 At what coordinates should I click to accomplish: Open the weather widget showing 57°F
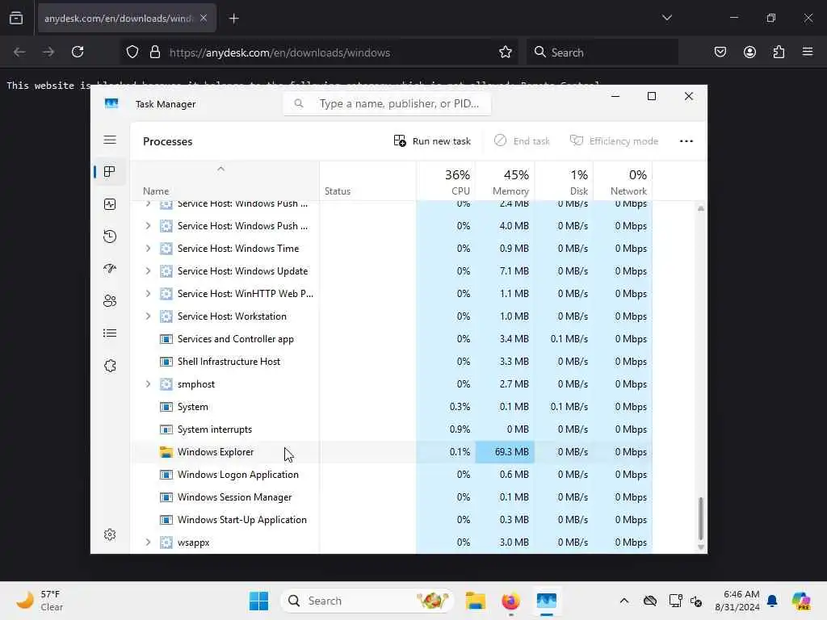click(x=40, y=601)
